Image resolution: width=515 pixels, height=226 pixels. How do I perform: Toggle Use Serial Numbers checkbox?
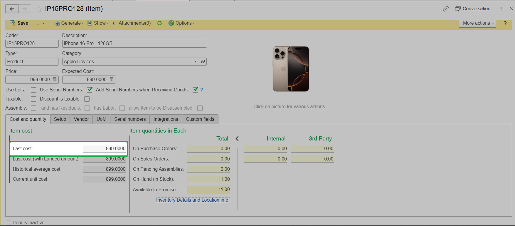coord(90,90)
